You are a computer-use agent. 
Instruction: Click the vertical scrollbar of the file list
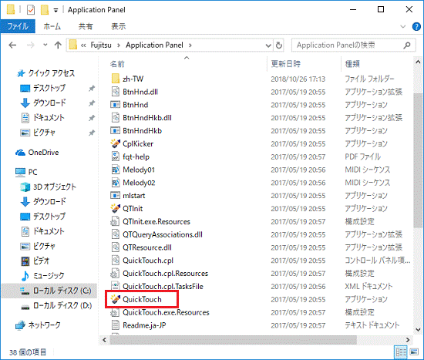(418, 160)
